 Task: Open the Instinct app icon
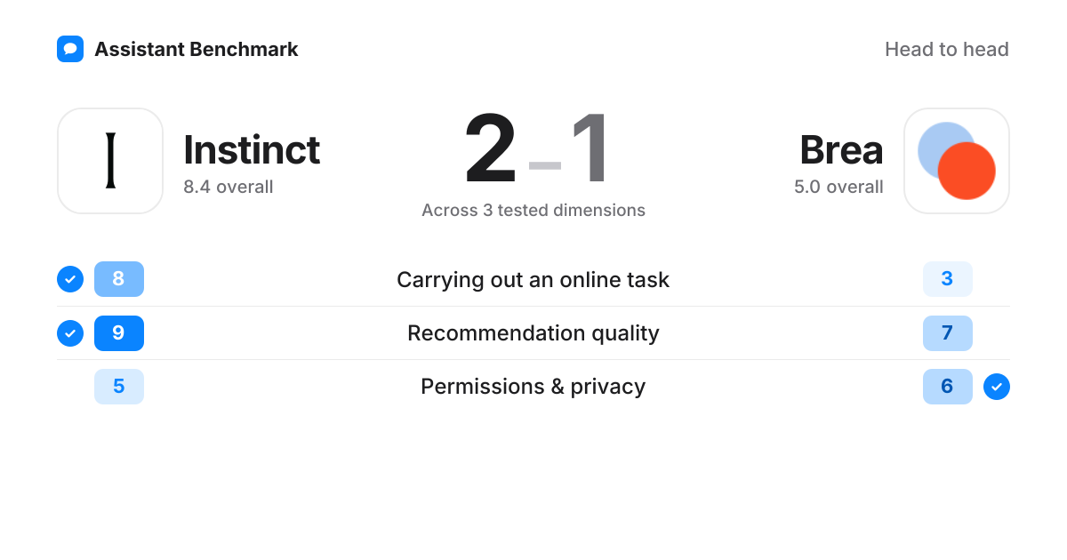(110, 161)
